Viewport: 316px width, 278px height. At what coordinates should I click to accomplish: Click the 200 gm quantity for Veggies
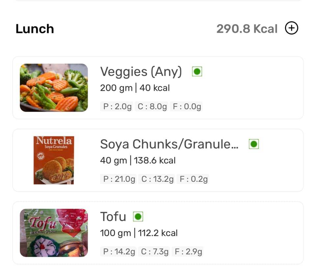(116, 88)
